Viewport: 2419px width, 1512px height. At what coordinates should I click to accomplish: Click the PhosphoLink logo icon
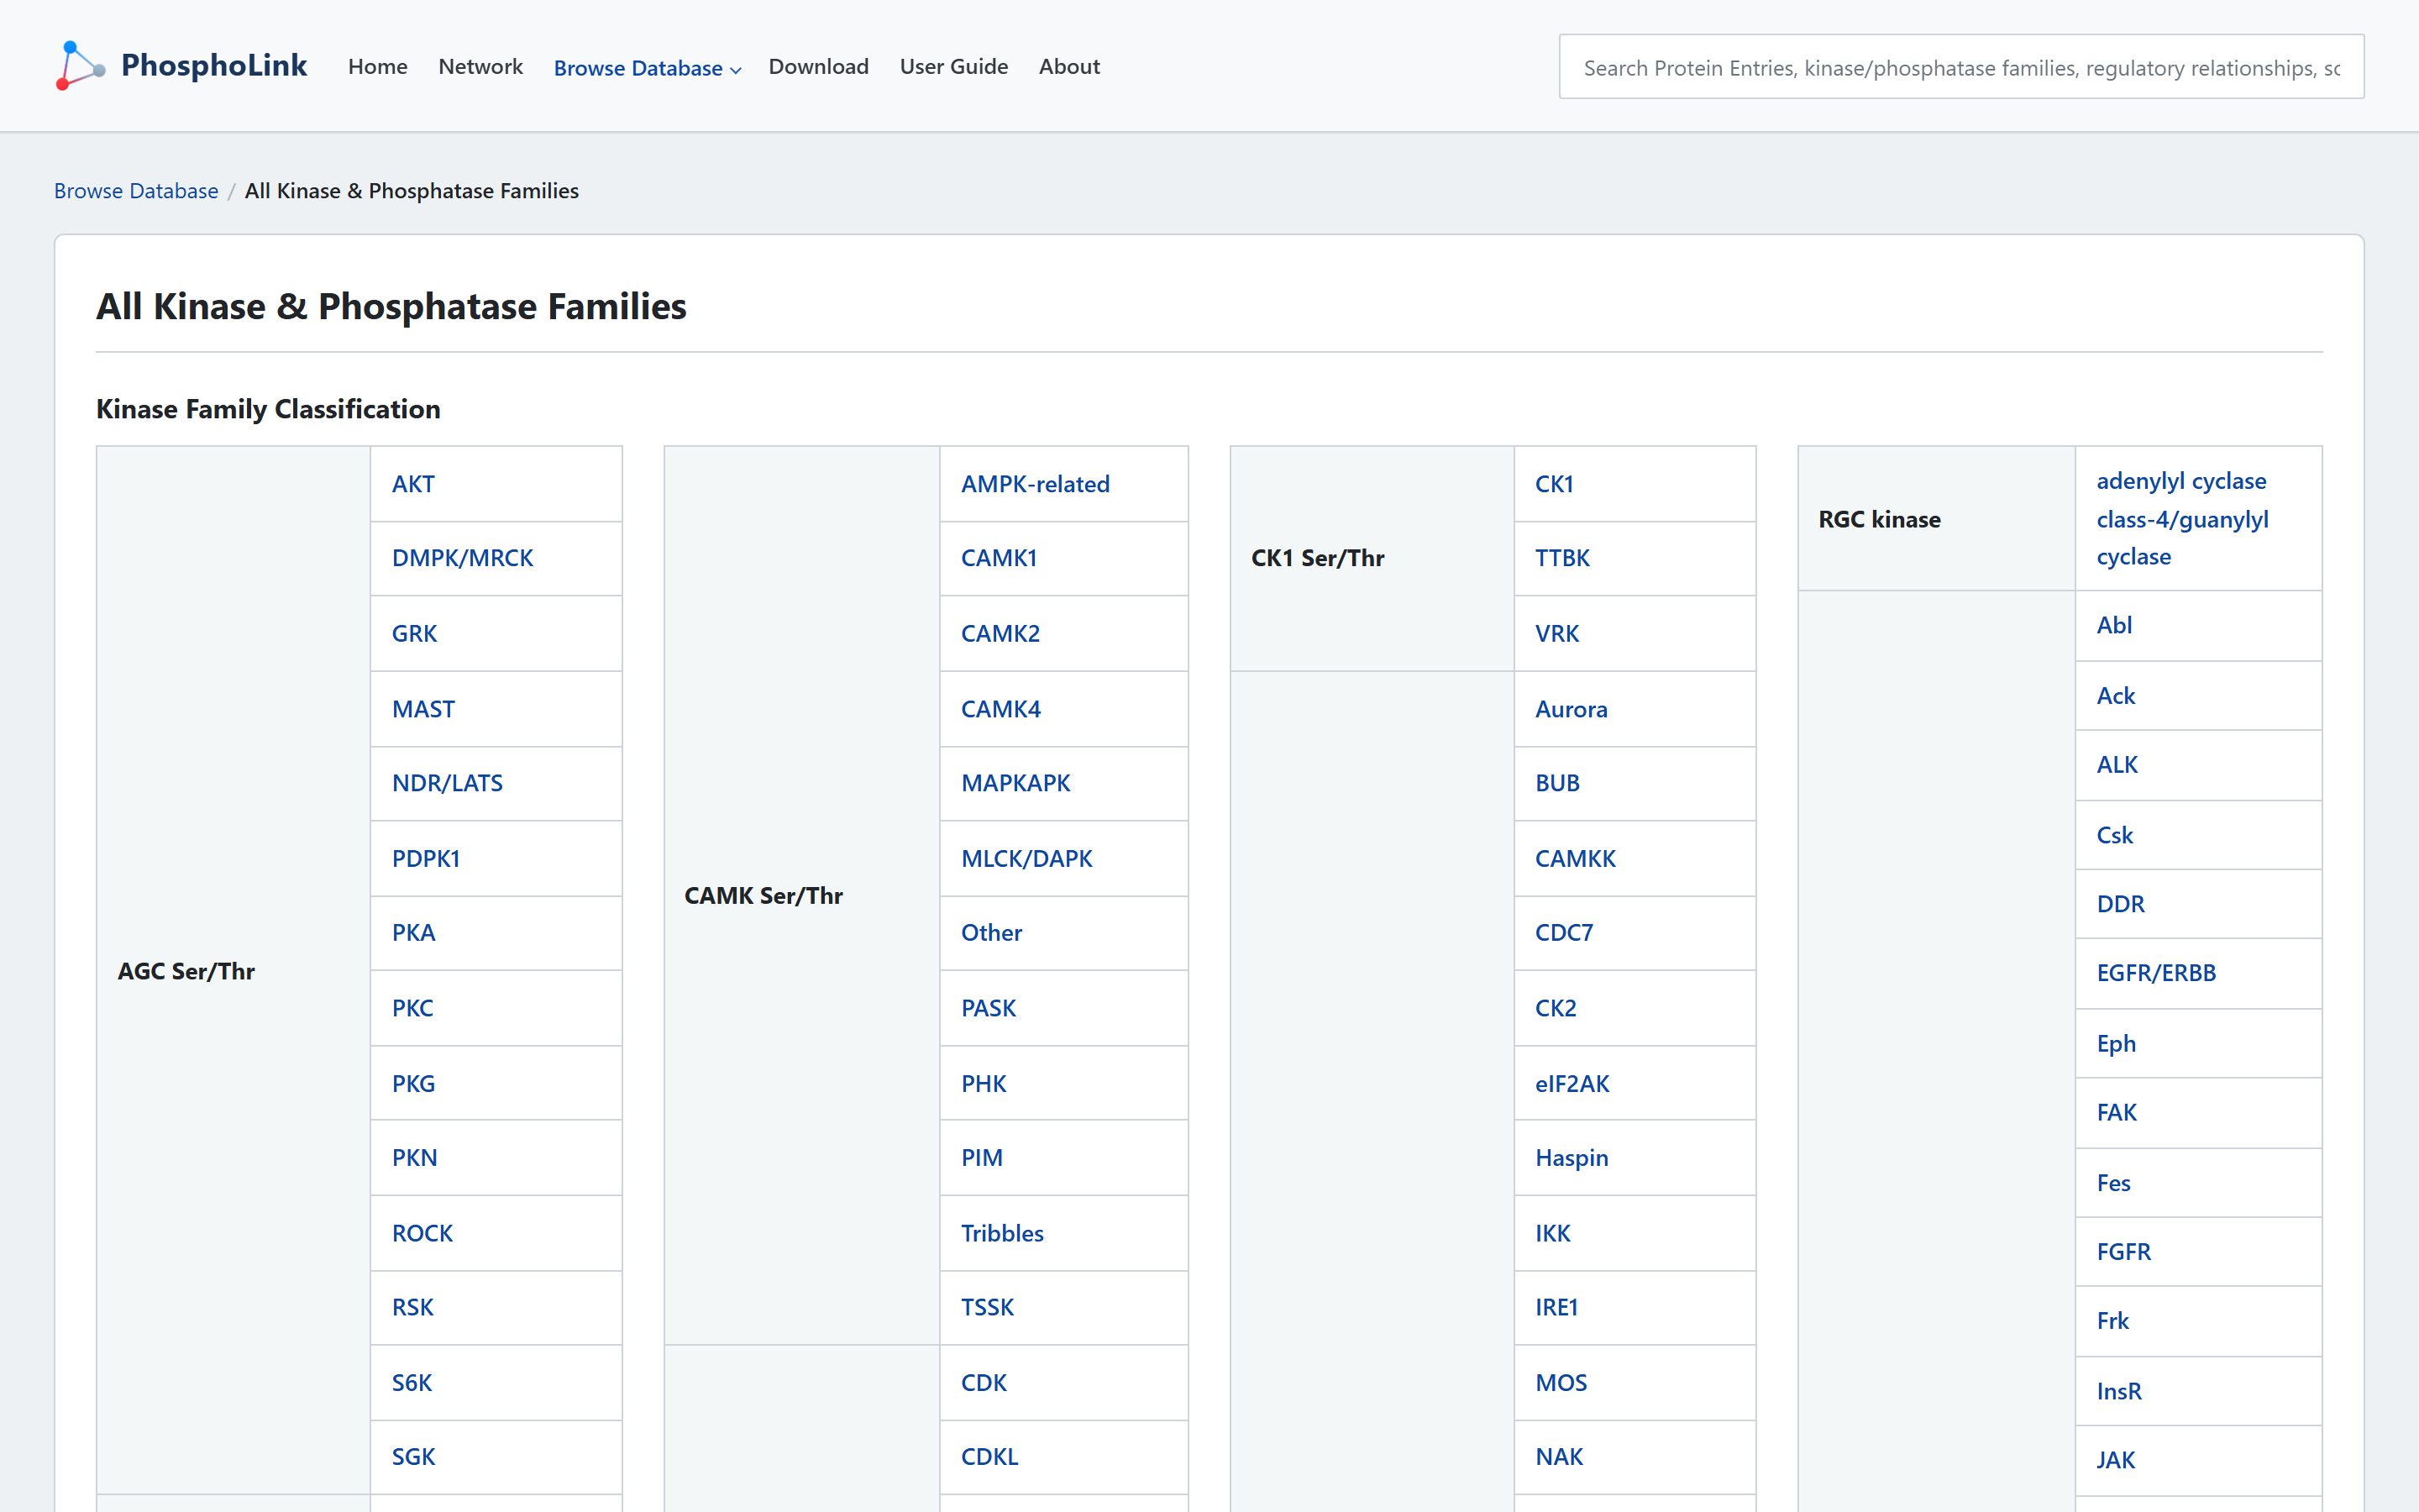point(81,66)
